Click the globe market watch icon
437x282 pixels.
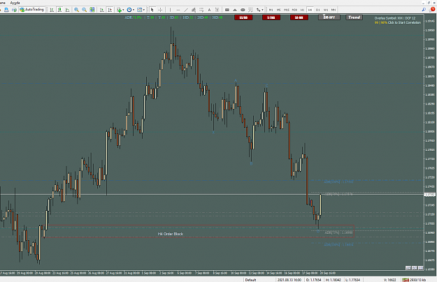tap(14, 10)
